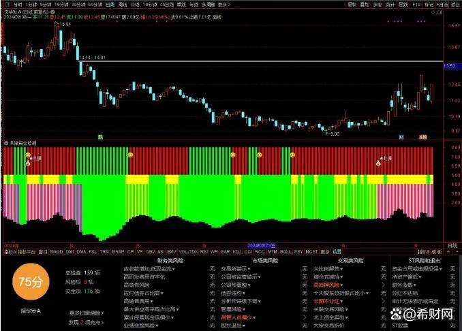This screenshot has height=331, width=462.
Task: Open the 复权 adjustment menu
Action: 352,5
